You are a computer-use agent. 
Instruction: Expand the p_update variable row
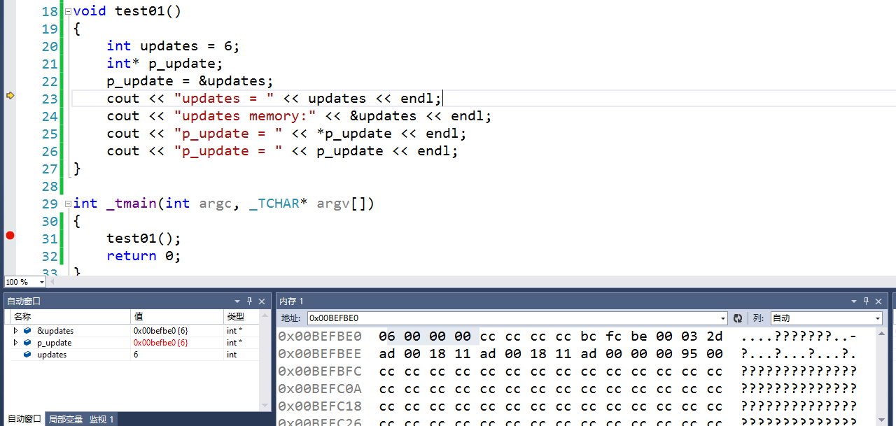(15, 343)
